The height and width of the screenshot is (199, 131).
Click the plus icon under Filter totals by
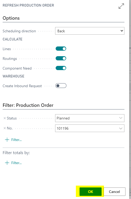pyautogui.click(x=7, y=163)
